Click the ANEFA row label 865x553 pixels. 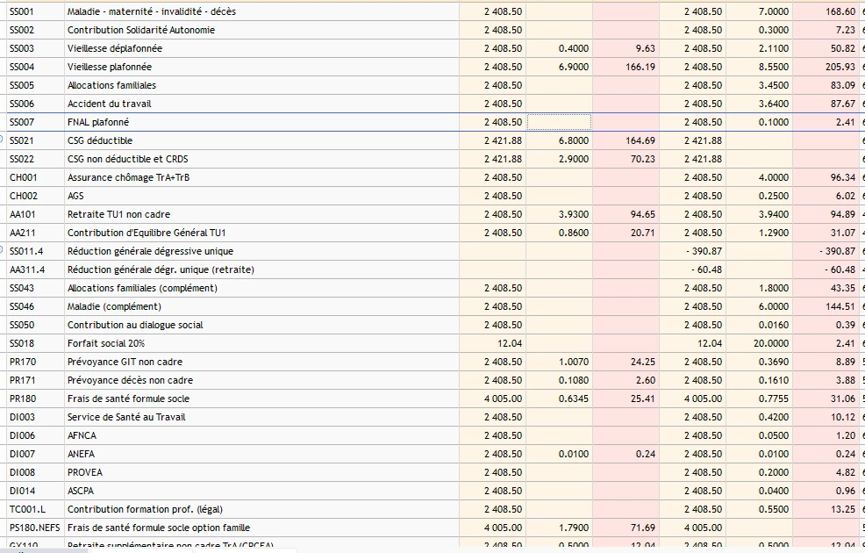[x=81, y=454]
